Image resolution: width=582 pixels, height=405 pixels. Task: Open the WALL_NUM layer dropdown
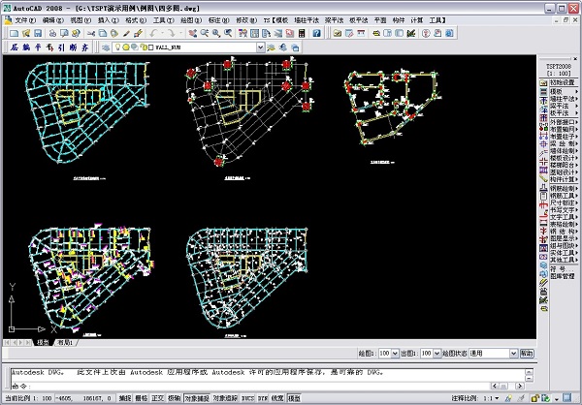tap(261, 47)
